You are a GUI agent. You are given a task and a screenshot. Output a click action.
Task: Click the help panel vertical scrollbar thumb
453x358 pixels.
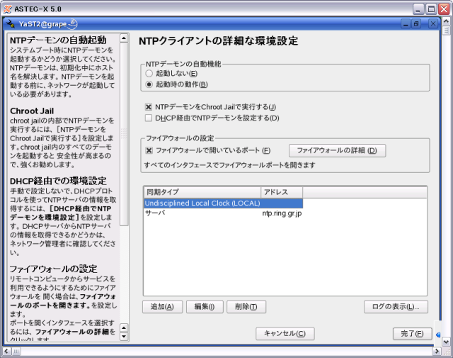pos(124,134)
